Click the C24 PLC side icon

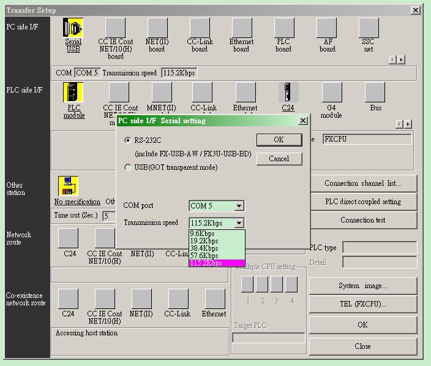point(288,93)
